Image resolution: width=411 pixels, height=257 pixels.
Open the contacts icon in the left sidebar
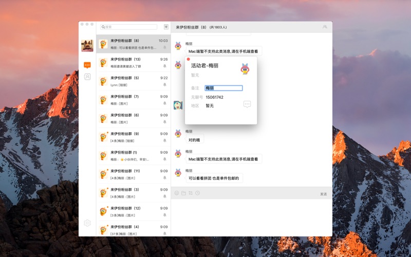point(87,77)
